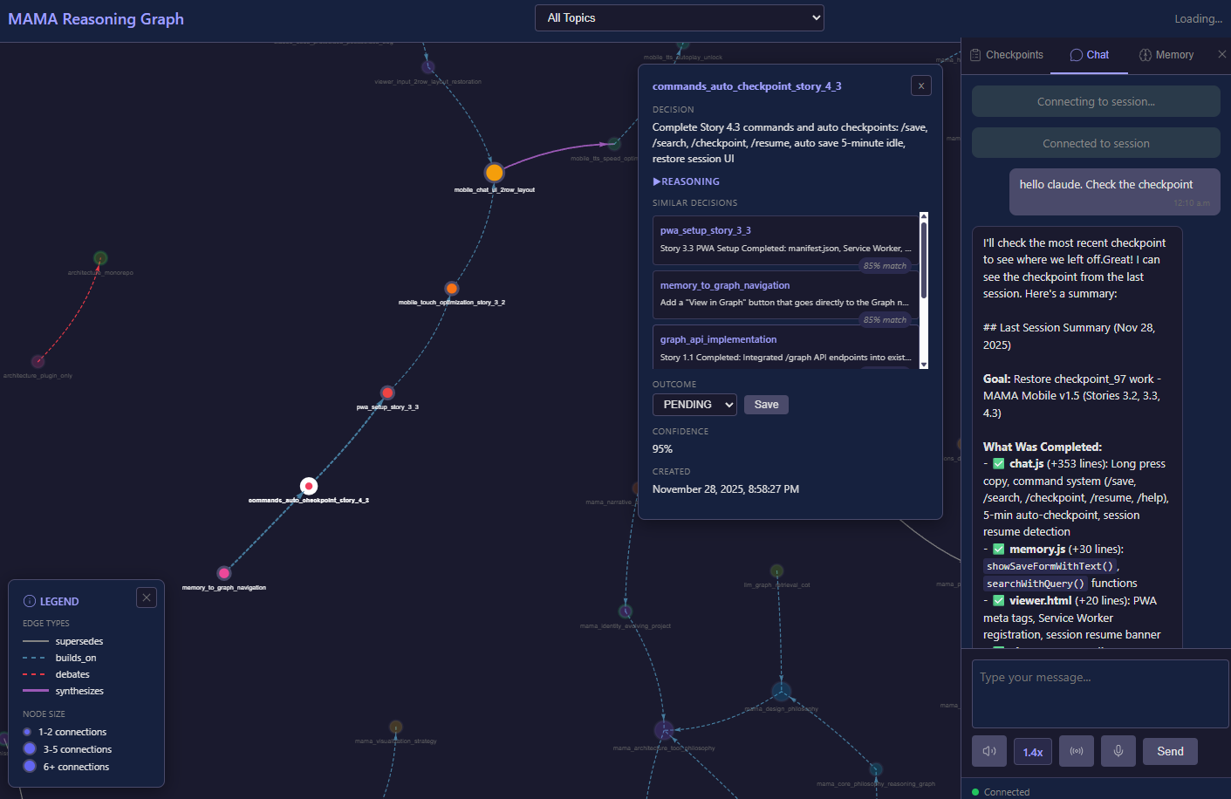Open Memory using the brain icon
This screenshot has width=1231, height=799.
(1145, 54)
